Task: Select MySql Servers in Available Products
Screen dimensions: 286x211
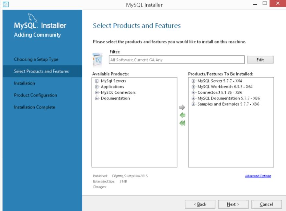Action: click(x=113, y=81)
